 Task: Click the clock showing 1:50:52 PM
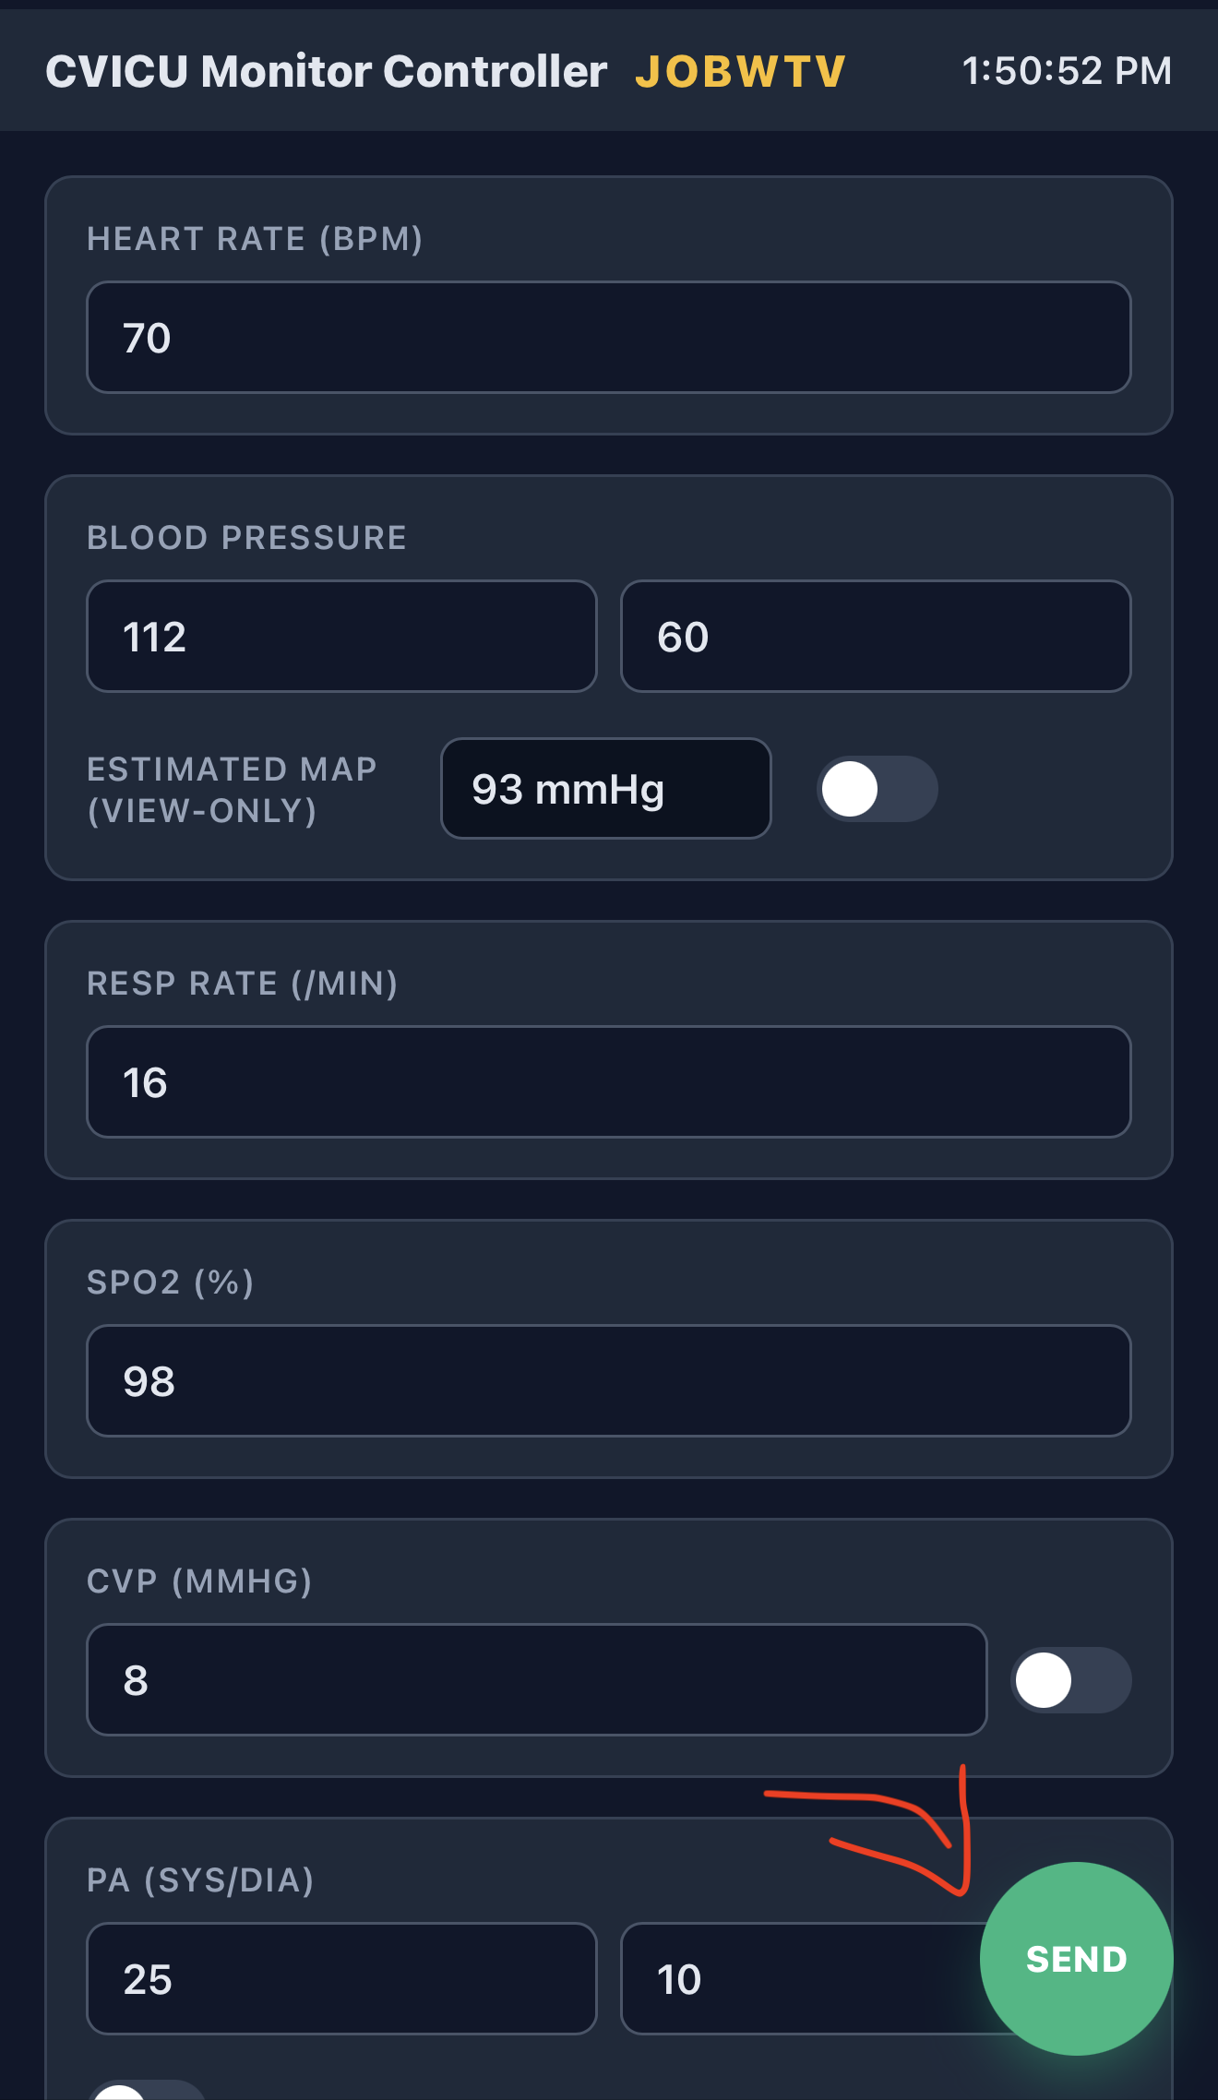1066,70
